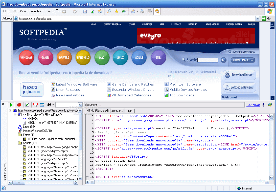Open the binoculars Find options dropdown

tap(53, 105)
